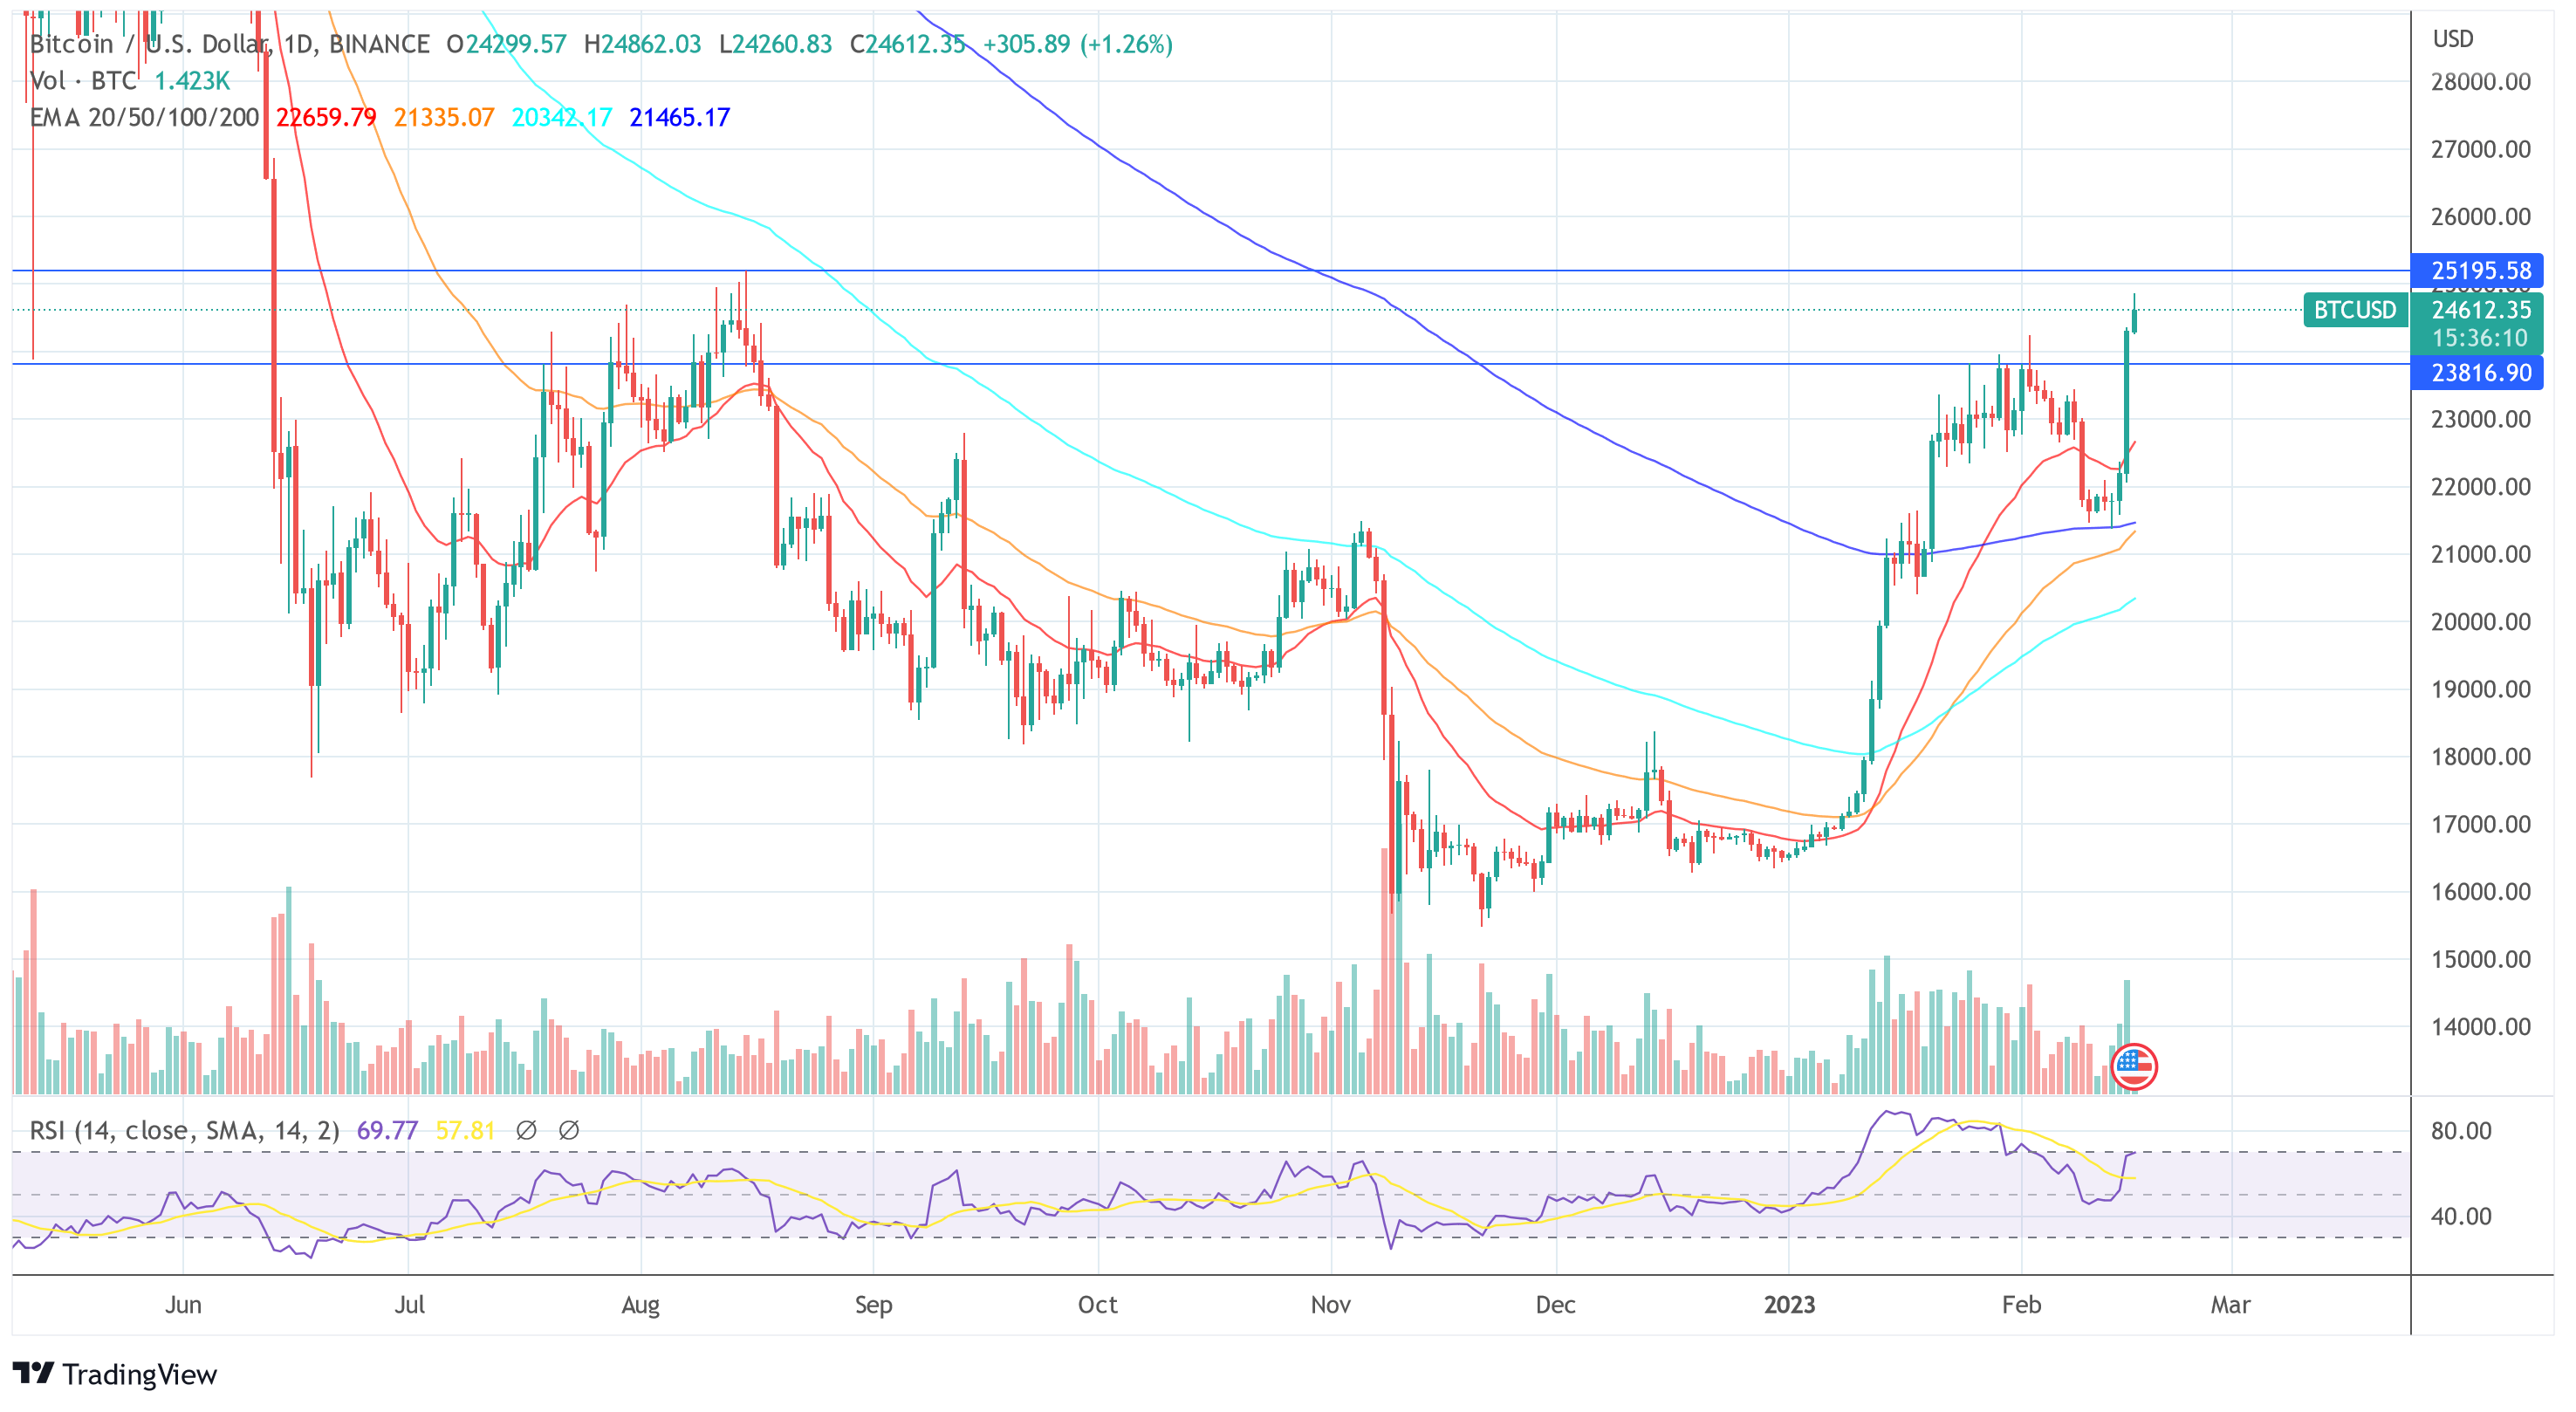Click the low price L24260.83
Screen dimensions: 2576x1412
[x=775, y=44]
